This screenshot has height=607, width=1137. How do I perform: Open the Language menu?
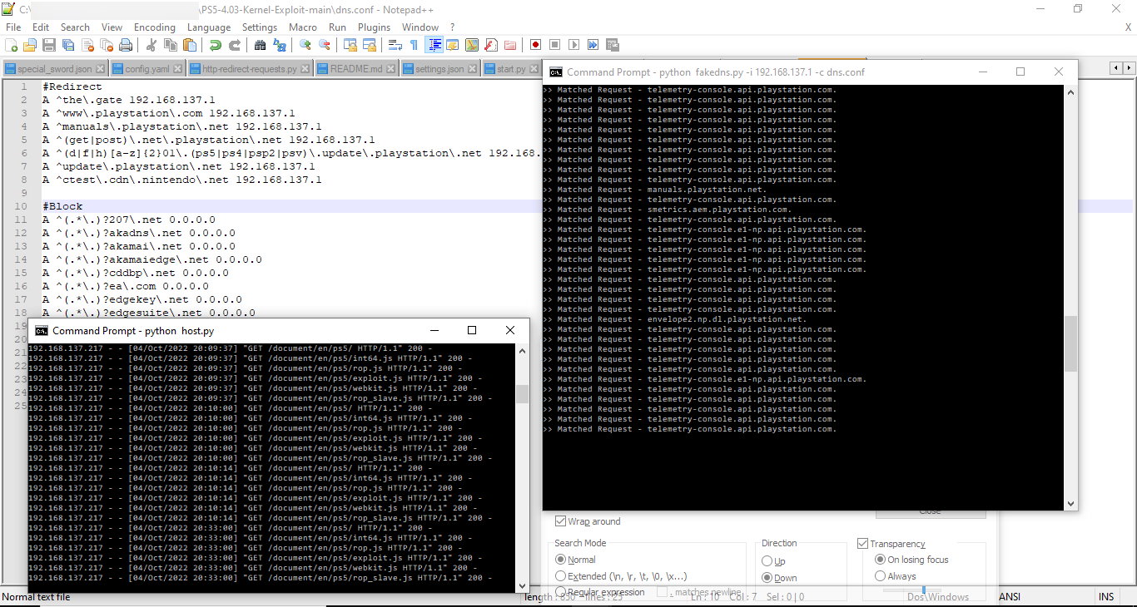coord(209,27)
